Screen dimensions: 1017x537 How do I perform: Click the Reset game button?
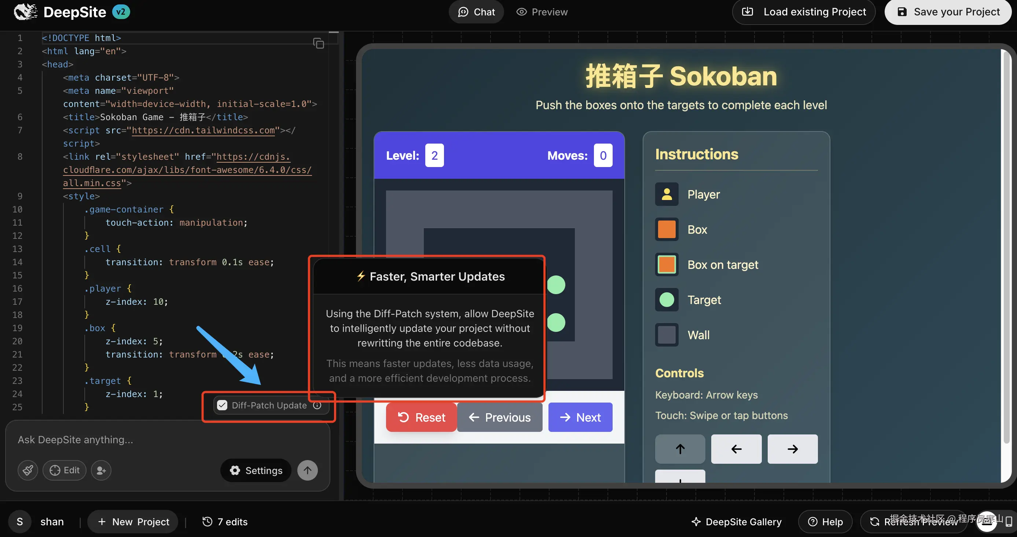(x=421, y=417)
